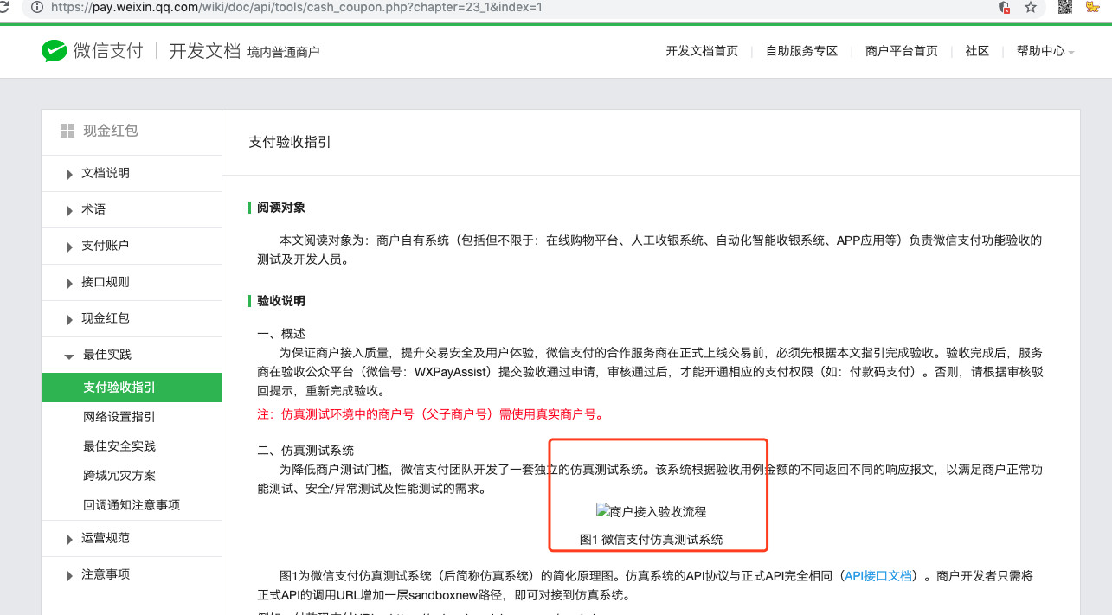Select 支付验收指引 in the sidebar

tap(132, 388)
